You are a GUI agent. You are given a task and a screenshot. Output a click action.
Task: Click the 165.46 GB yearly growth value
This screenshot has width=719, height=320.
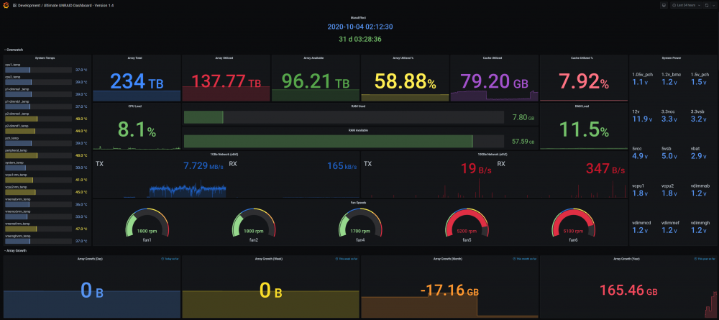pos(628,291)
